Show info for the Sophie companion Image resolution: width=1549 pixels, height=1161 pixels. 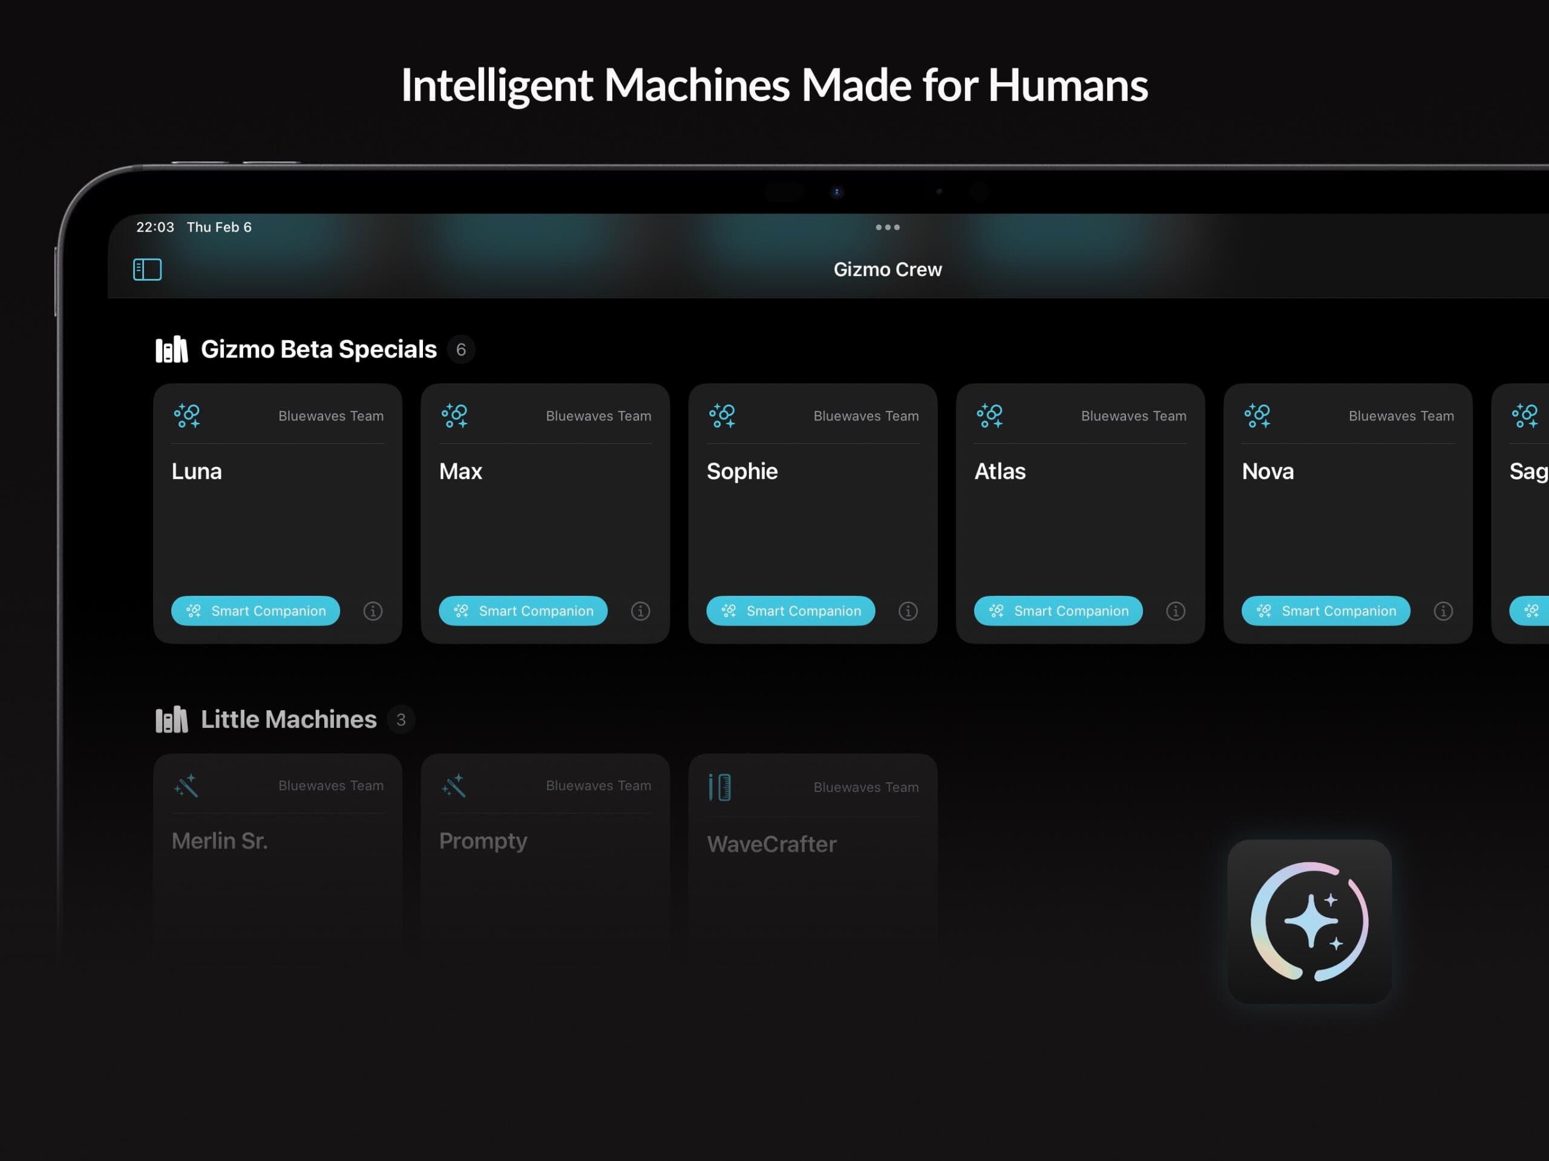point(908,611)
